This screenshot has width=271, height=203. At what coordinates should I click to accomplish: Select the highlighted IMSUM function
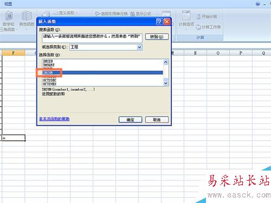click(102, 73)
